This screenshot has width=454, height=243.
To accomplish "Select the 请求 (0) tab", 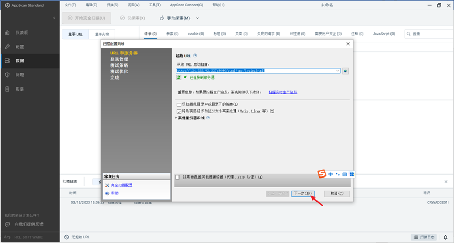I will click(x=151, y=34).
